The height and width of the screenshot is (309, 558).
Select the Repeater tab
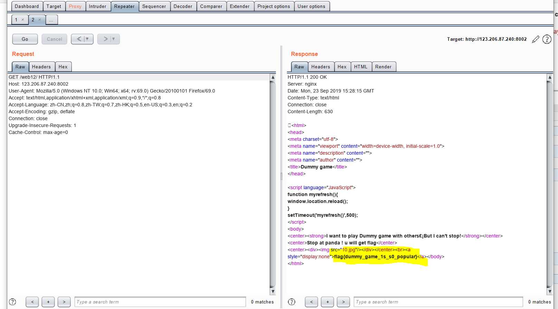pyautogui.click(x=124, y=6)
